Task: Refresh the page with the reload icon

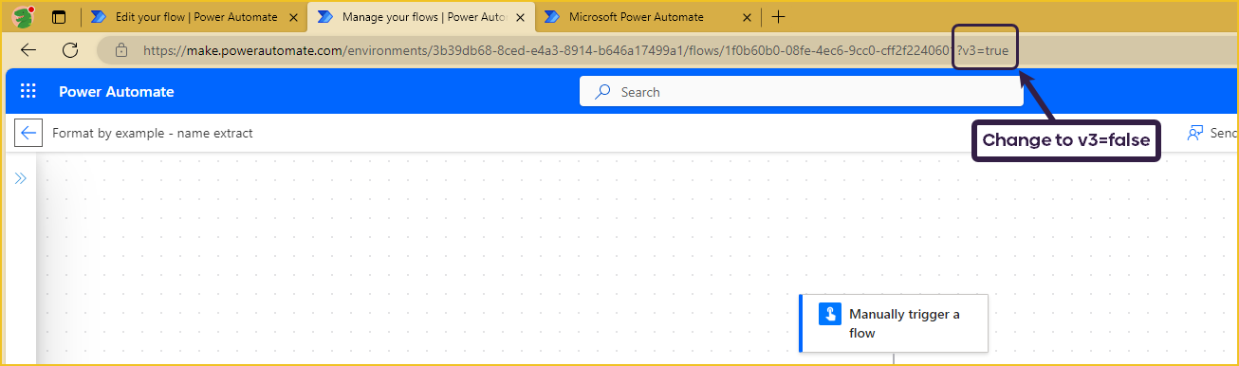Action: coord(70,50)
